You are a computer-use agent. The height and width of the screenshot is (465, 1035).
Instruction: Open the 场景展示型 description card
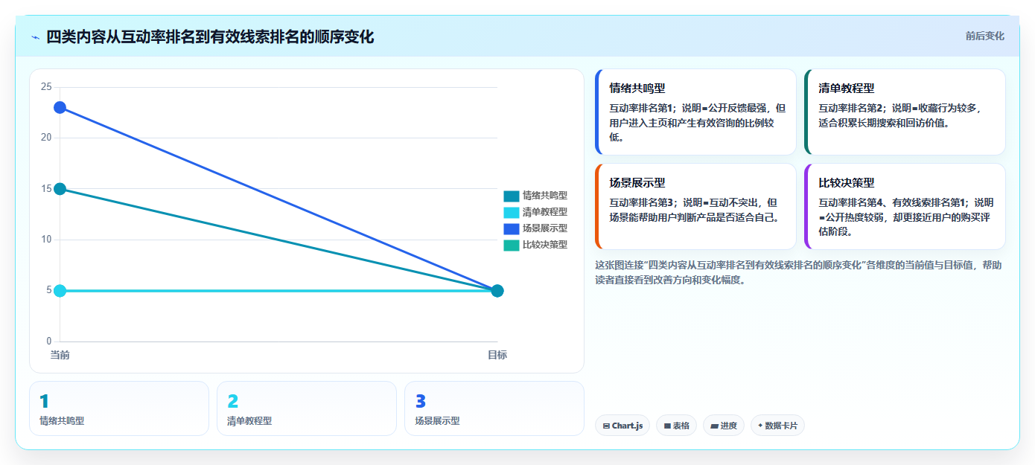(696, 206)
